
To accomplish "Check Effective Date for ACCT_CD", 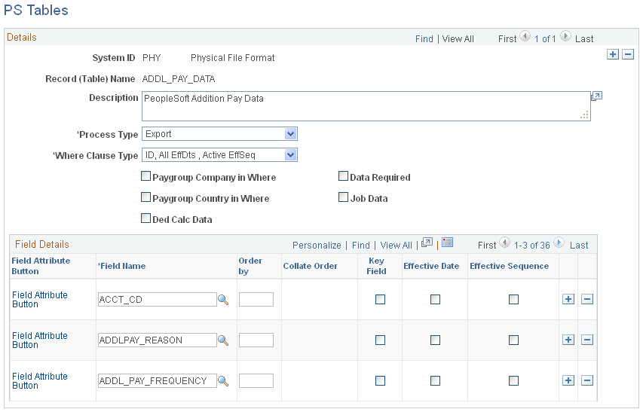I will tap(435, 299).
